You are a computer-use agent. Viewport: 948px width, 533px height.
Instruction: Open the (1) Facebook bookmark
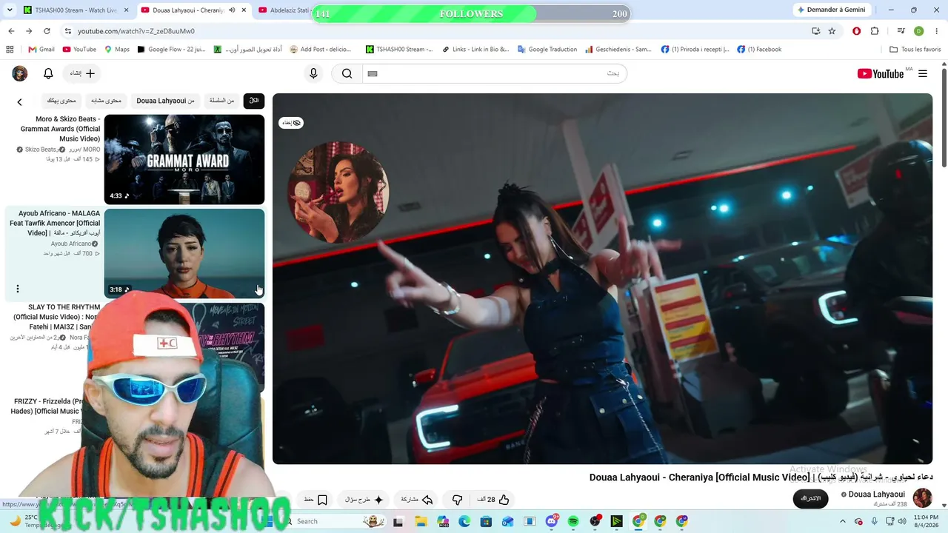point(759,50)
